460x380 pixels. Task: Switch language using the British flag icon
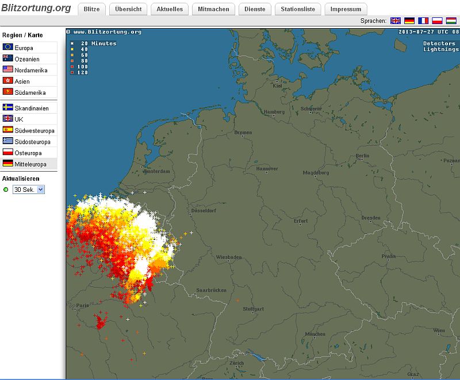pyautogui.click(x=396, y=21)
